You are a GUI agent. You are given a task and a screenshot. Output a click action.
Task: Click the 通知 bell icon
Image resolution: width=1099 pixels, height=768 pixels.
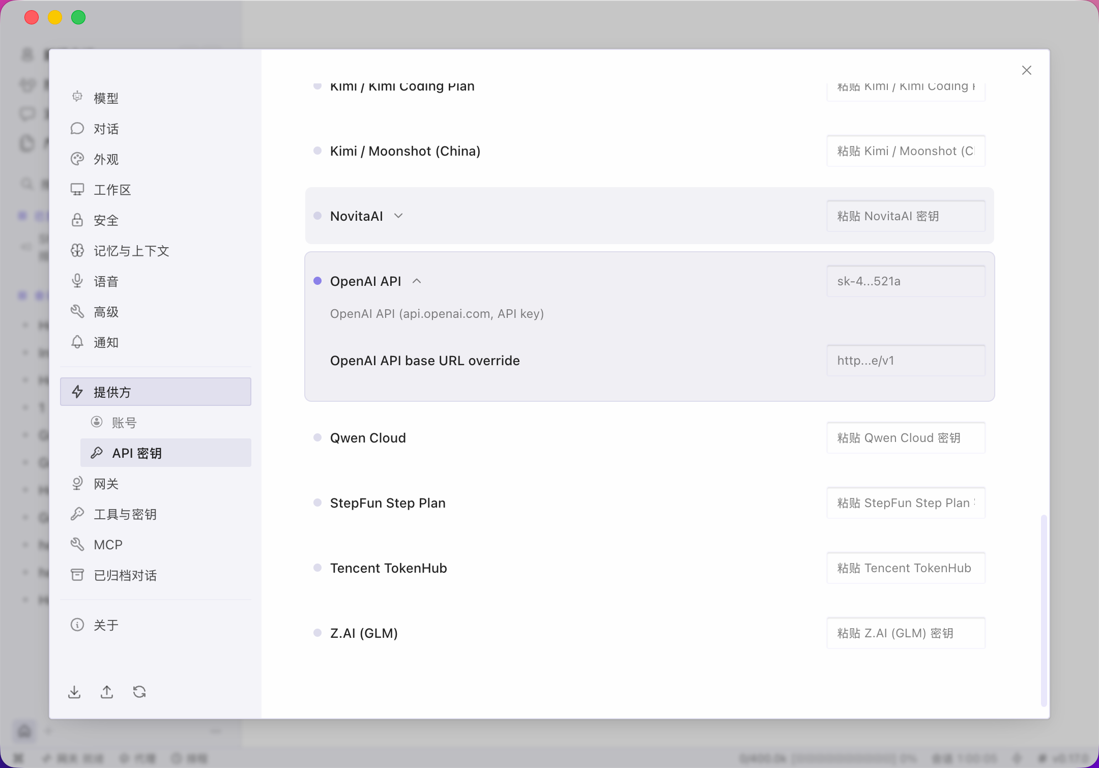pos(77,342)
